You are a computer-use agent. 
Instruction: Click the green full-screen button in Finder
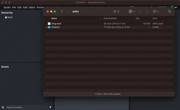coord(55,11)
